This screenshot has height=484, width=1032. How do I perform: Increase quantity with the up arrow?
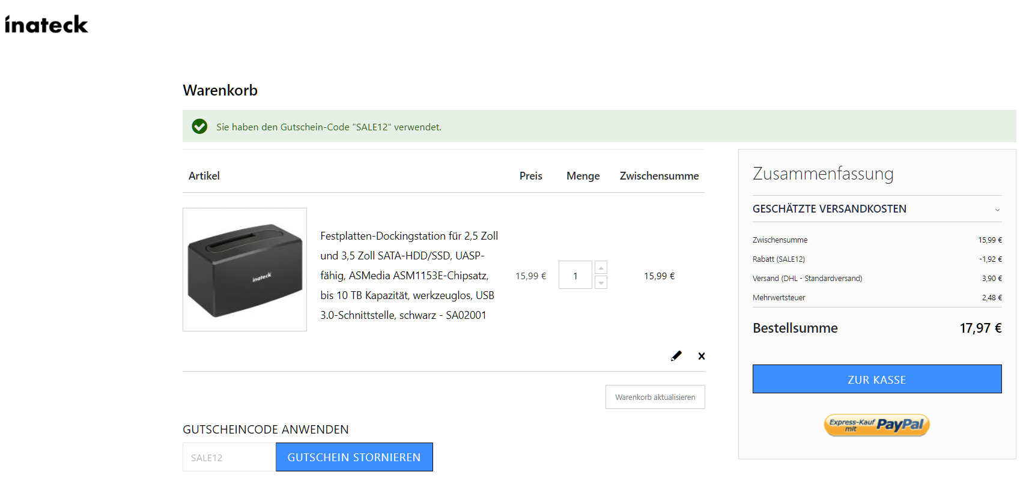(601, 267)
